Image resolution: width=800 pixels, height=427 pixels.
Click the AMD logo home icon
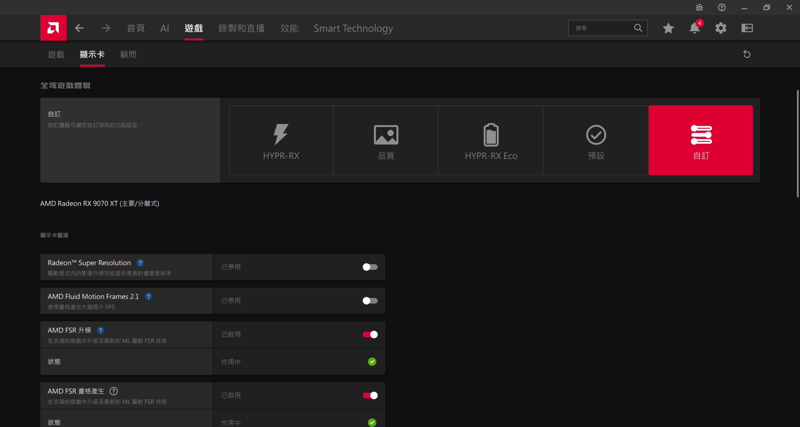(53, 28)
